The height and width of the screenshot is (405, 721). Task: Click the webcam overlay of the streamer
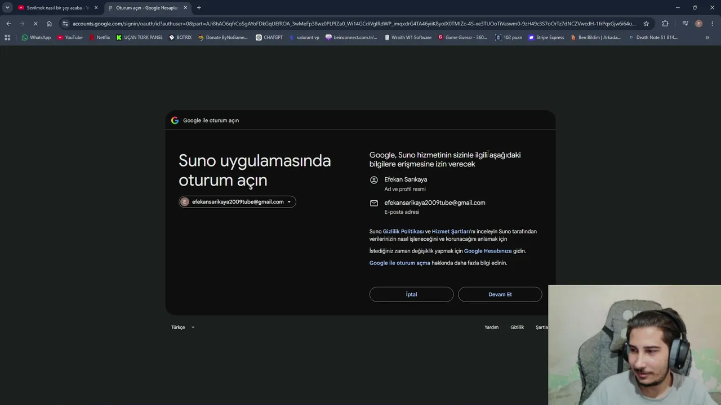coord(634,345)
